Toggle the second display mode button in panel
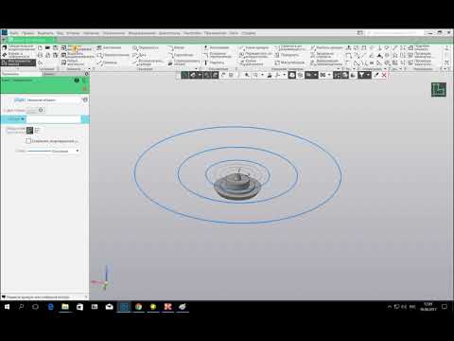 38,130
